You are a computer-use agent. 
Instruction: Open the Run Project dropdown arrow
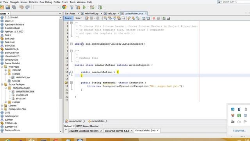(x=88, y=7)
